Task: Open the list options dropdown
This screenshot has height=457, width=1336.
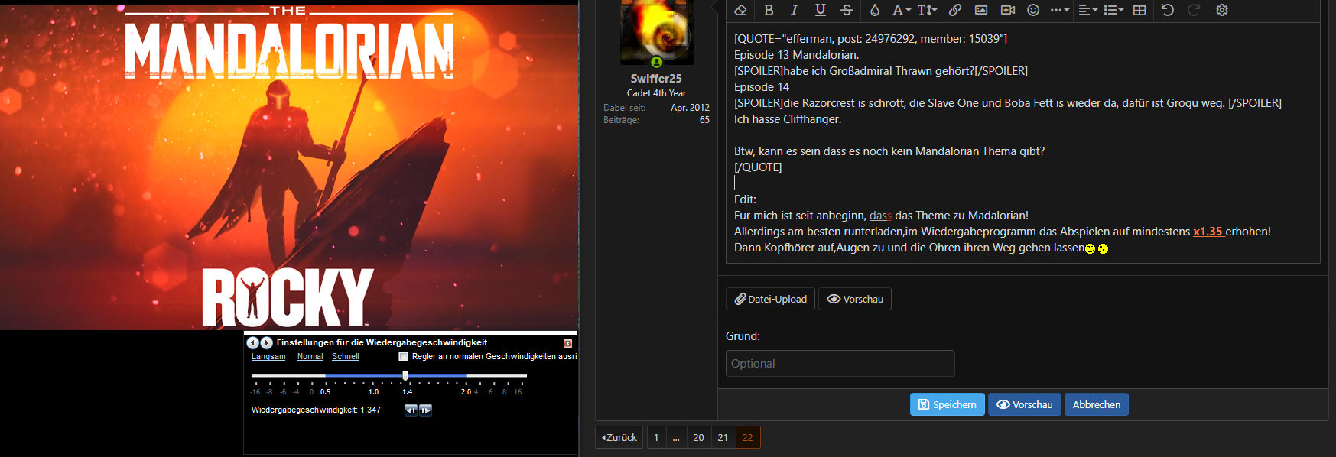Action: tap(1113, 10)
